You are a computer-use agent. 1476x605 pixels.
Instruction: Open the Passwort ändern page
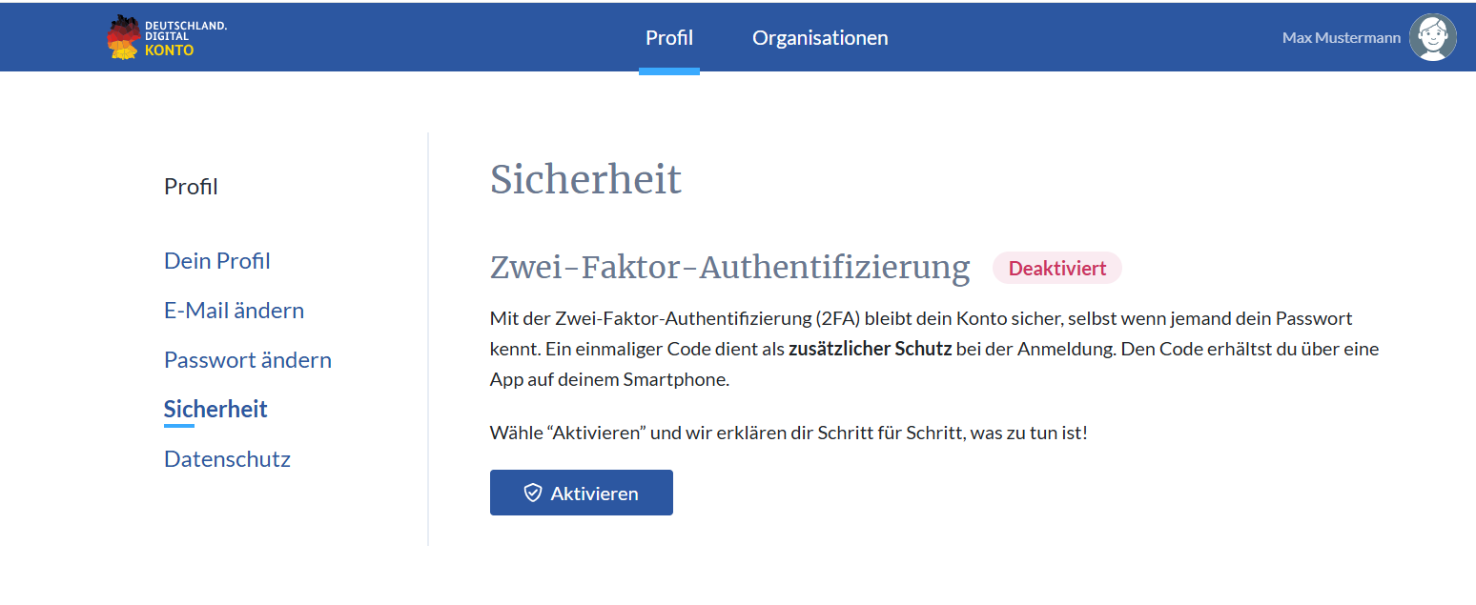point(248,359)
